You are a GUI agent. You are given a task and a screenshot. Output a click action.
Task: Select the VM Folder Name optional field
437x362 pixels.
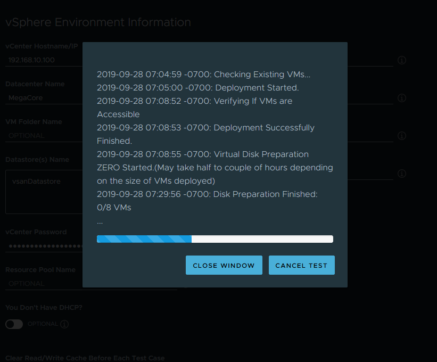tap(43, 136)
